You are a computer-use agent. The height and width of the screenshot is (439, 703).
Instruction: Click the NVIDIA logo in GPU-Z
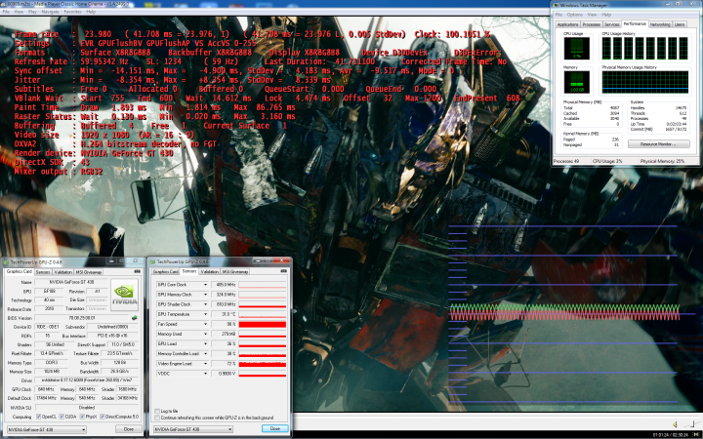tap(124, 295)
